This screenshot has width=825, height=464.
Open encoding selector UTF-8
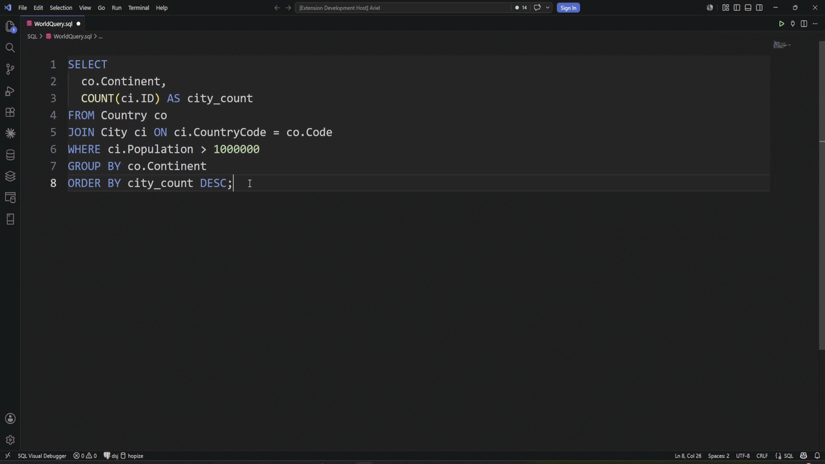pyautogui.click(x=742, y=456)
